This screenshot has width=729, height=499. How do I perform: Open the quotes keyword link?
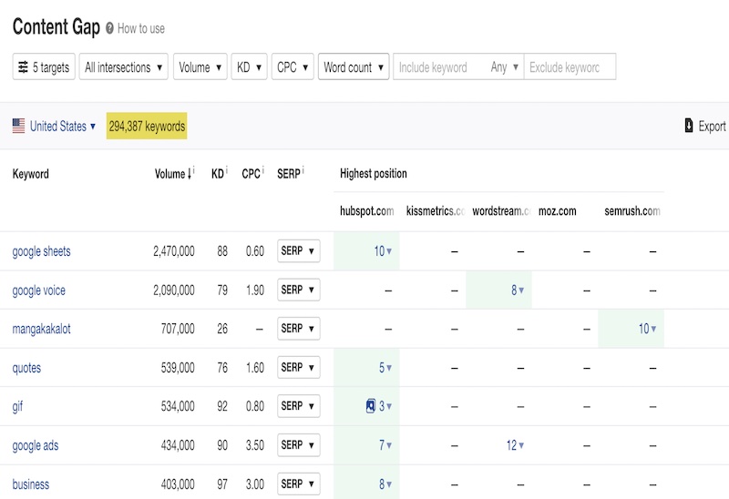(26, 368)
